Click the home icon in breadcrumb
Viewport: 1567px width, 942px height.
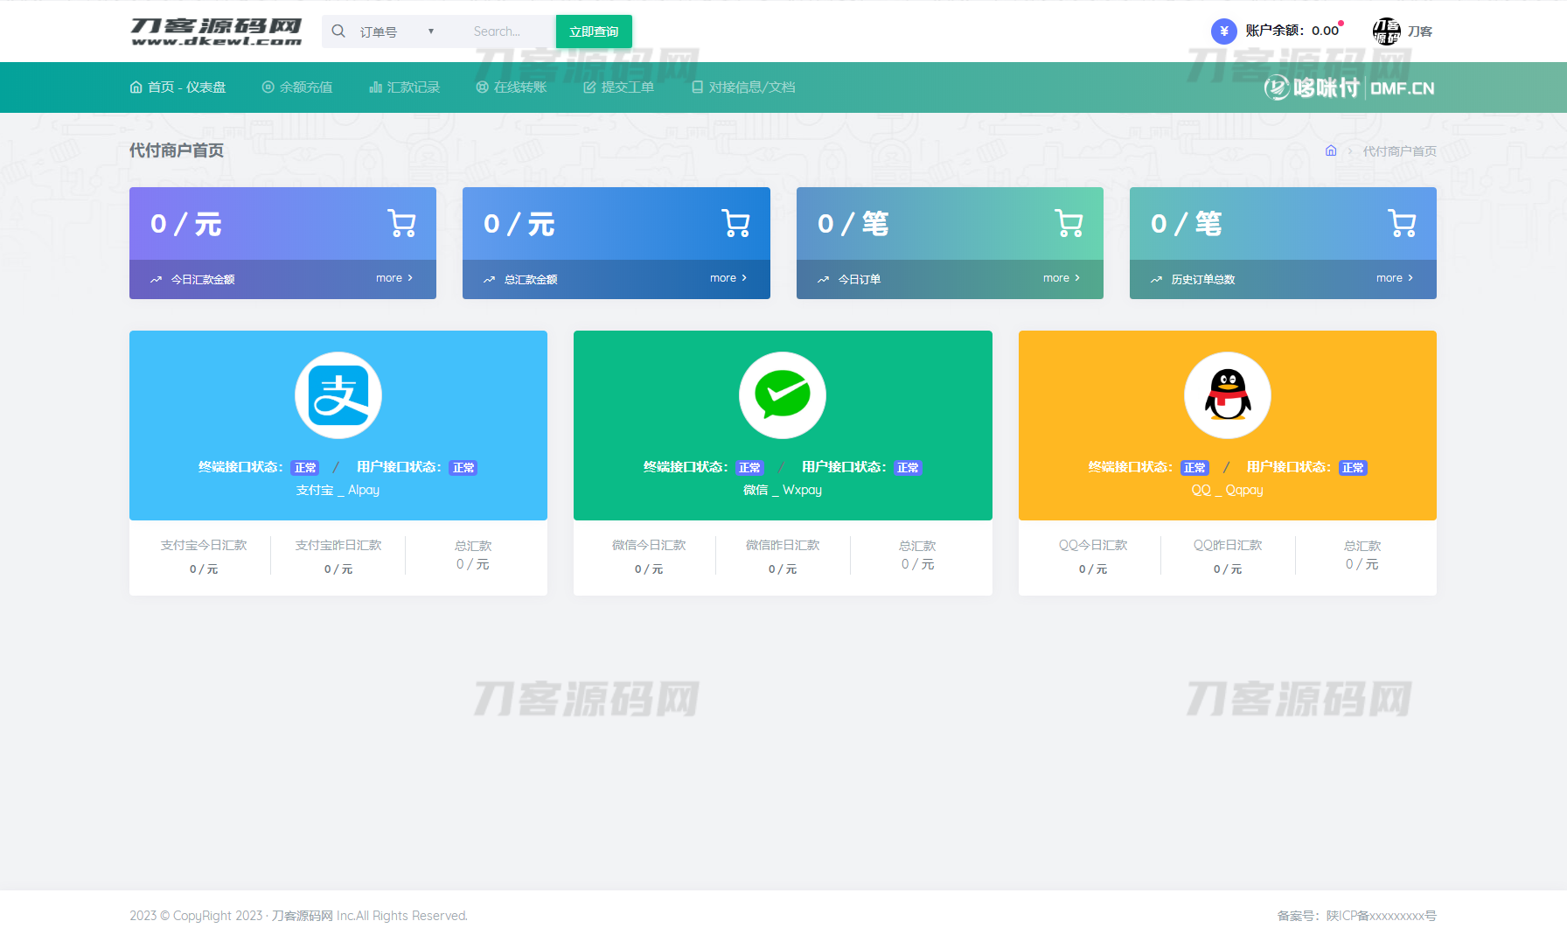1331,150
